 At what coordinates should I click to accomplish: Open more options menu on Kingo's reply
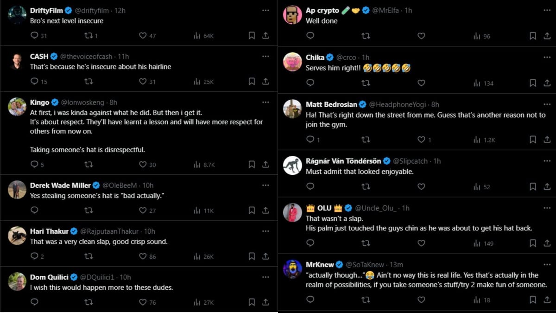pos(265,102)
